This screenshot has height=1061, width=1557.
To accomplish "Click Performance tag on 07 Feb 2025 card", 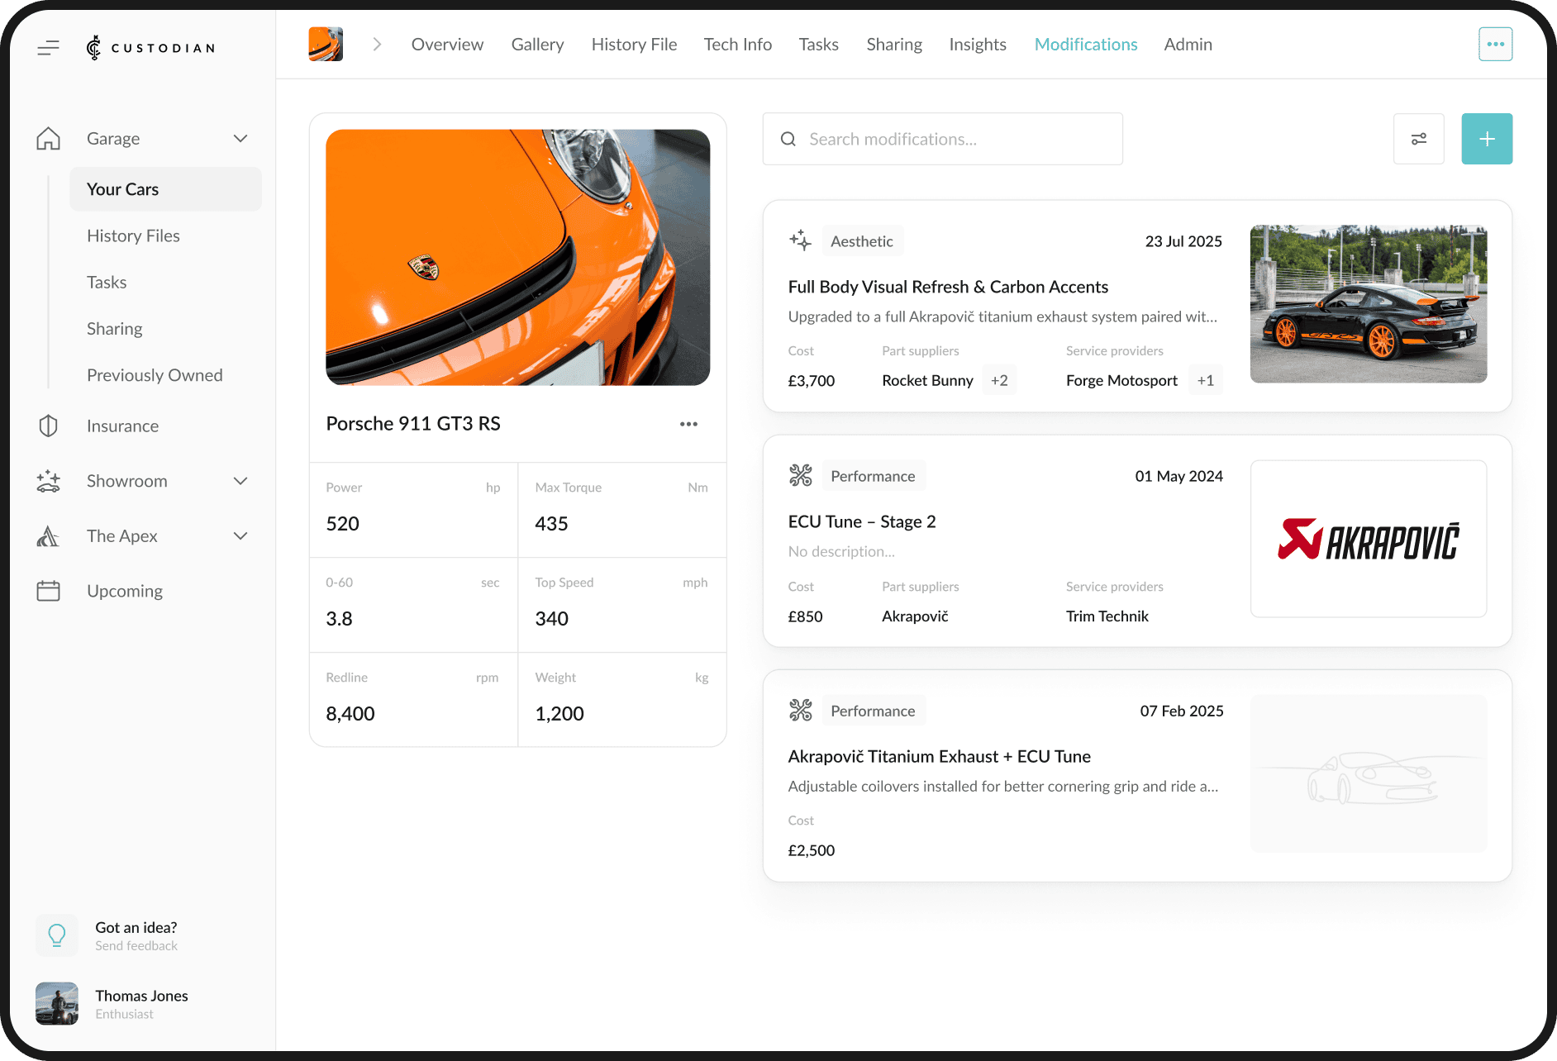I will point(873,710).
